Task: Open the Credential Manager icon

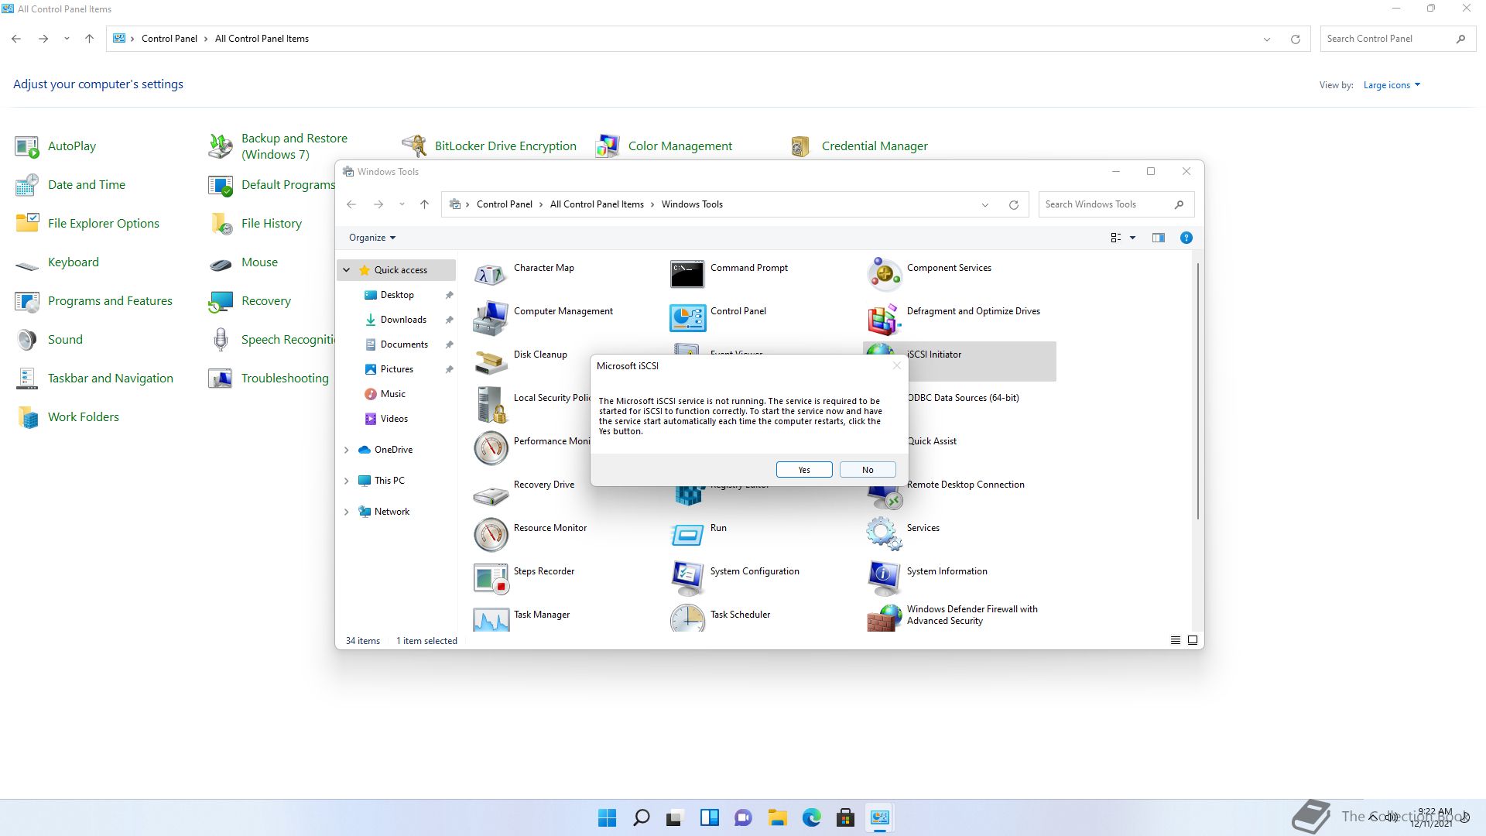Action: point(801,146)
